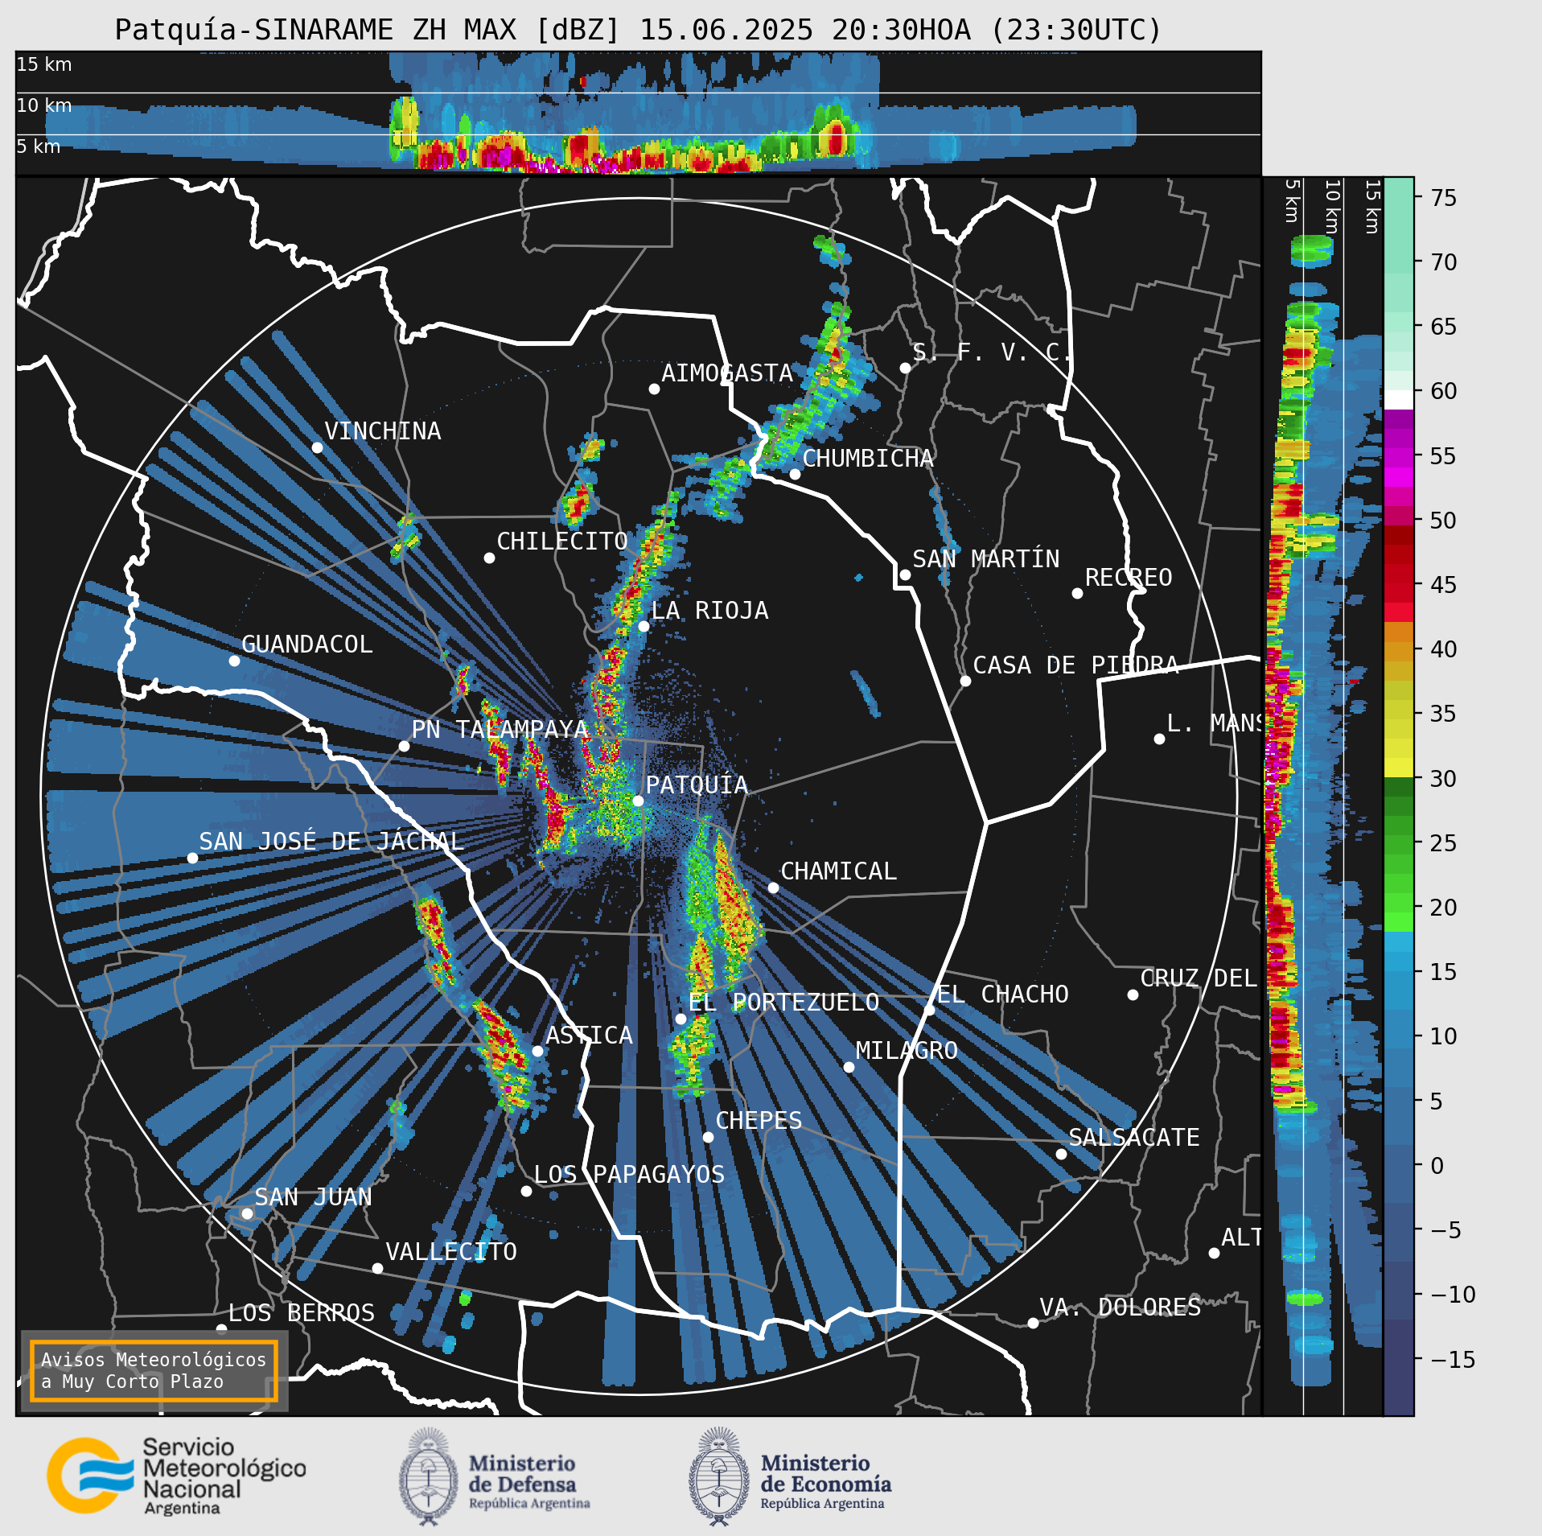Click the 5 km top cross-section label
Image resolution: width=1542 pixels, height=1536 pixels.
pyautogui.click(x=39, y=146)
